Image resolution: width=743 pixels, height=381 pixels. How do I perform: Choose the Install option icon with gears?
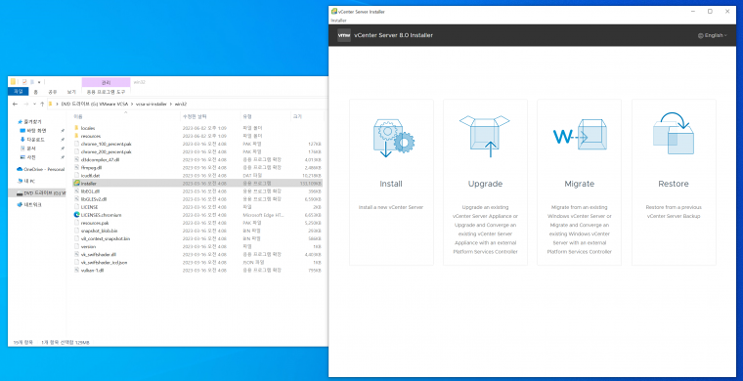(x=393, y=138)
